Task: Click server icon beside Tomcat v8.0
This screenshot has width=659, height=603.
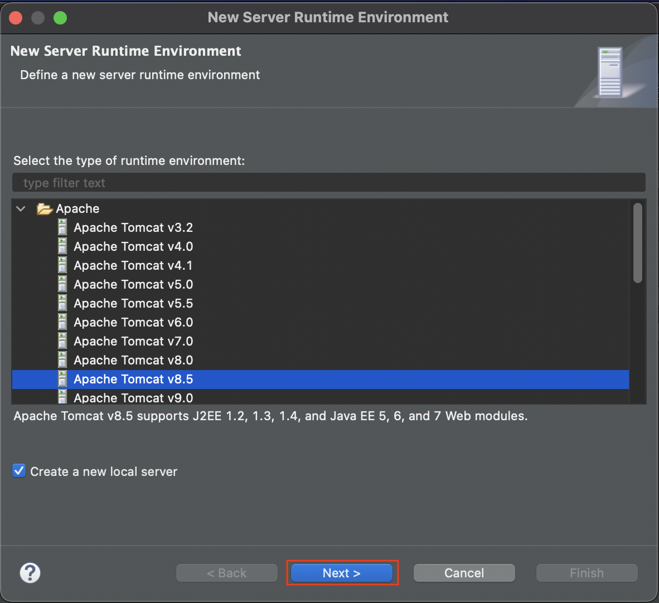Action: [x=62, y=359]
